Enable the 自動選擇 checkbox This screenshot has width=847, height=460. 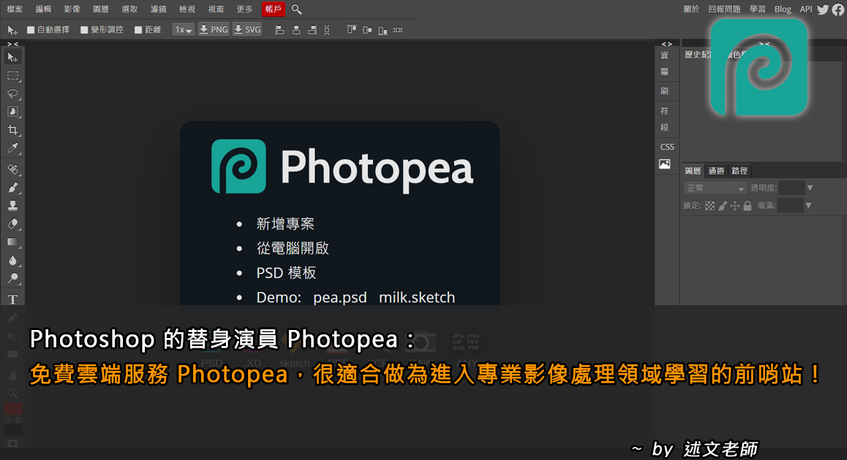[31, 30]
